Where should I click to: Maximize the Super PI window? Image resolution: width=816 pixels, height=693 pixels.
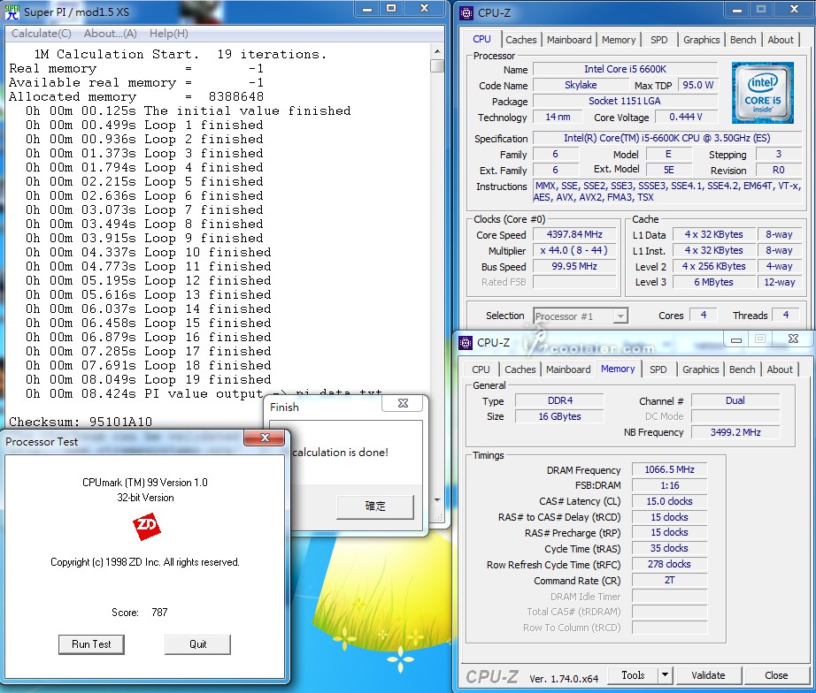[x=391, y=9]
